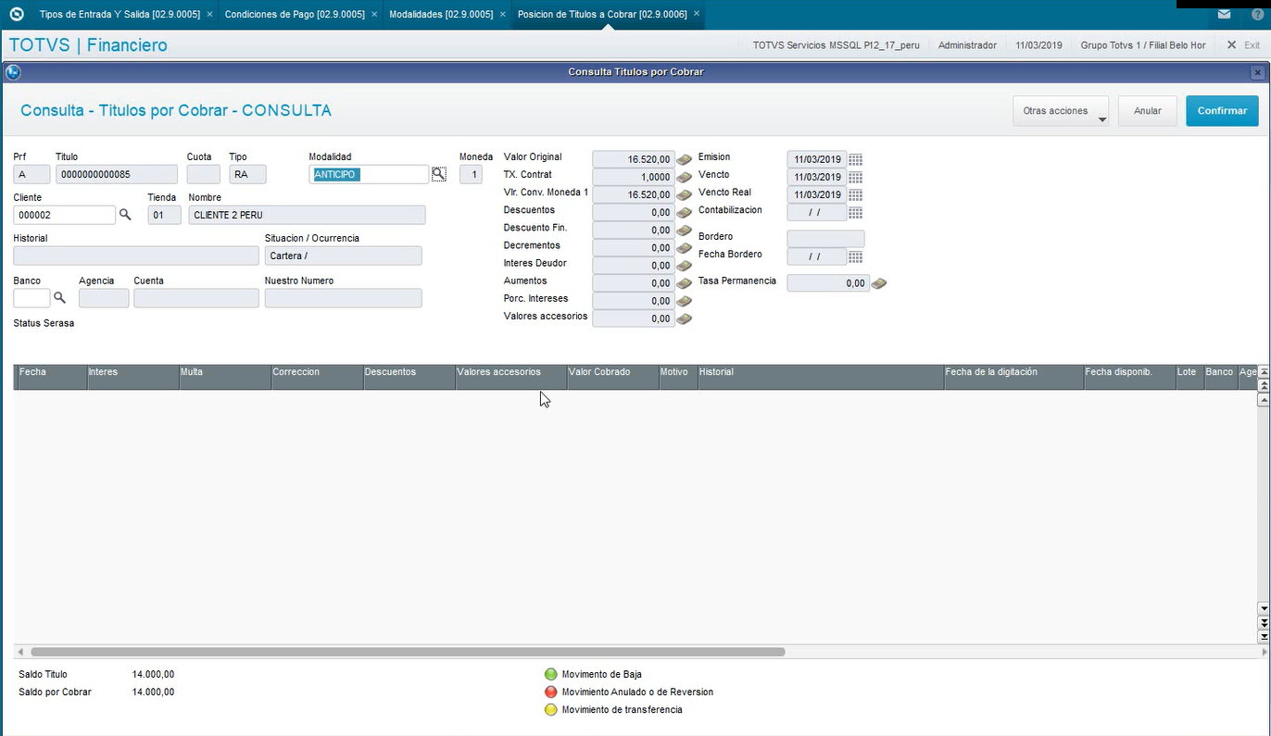The height and width of the screenshot is (736, 1271).
Task: Open the Vencto Real date calendar
Action: (x=855, y=195)
